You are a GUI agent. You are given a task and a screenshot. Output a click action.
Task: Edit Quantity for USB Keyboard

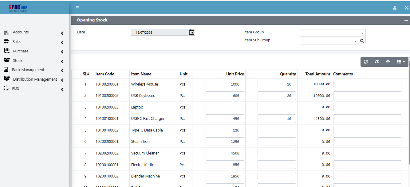[277, 96]
